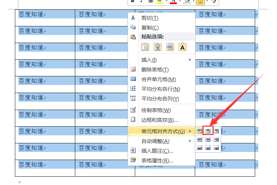Choose 绘制表格(W) menu entry
This screenshot has height=185, width=277.
[x=162, y=110]
